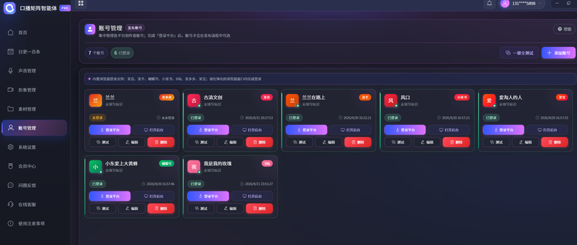Click the 兰 avatar of 兰兰在路上
The width and height of the screenshot is (577, 245).
coord(292,101)
